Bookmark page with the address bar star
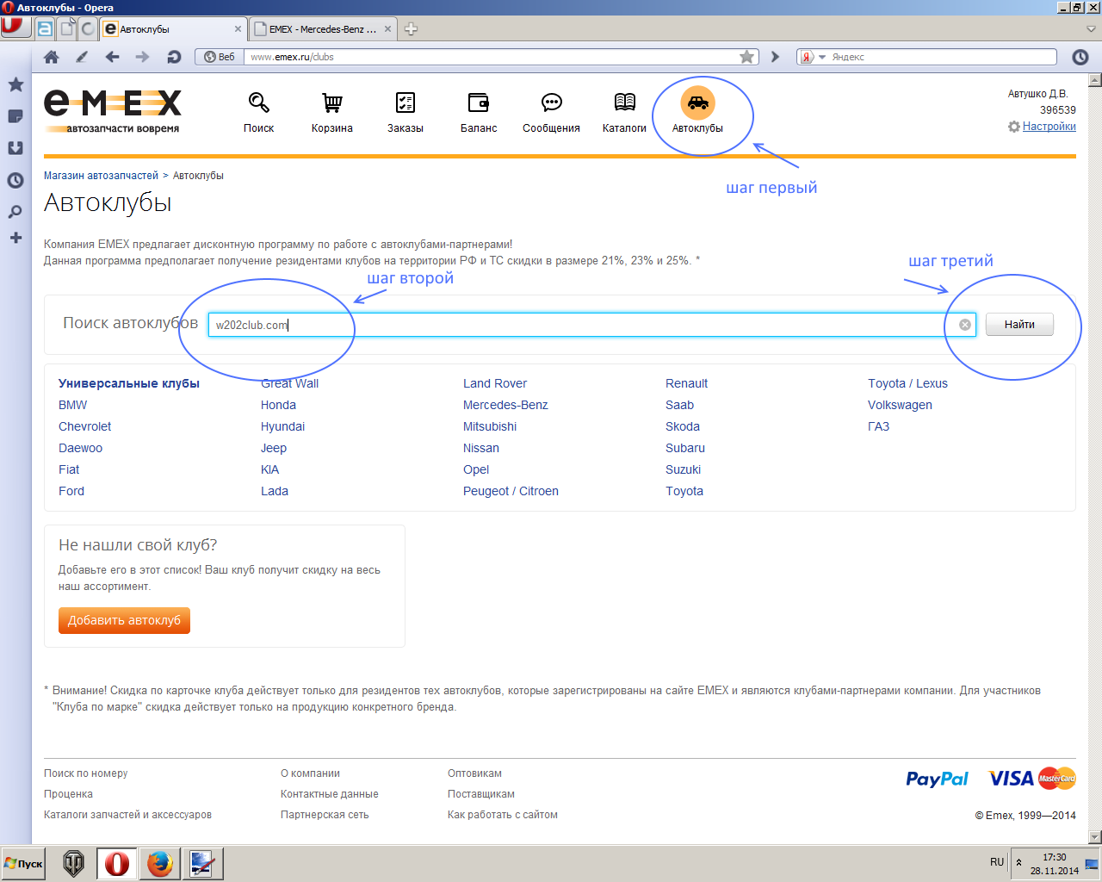 pos(747,57)
